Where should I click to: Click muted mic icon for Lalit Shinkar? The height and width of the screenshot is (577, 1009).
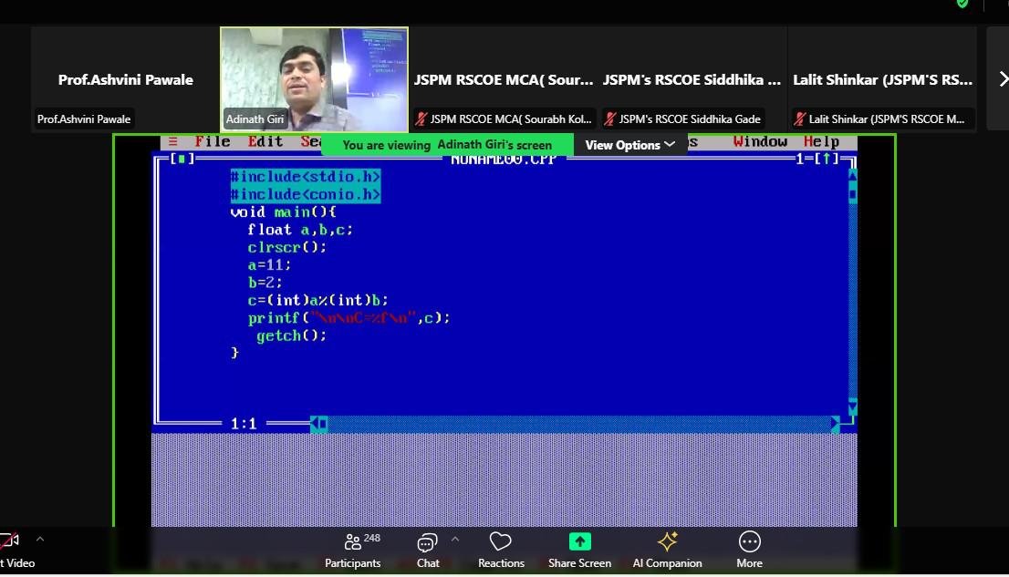pyautogui.click(x=800, y=119)
